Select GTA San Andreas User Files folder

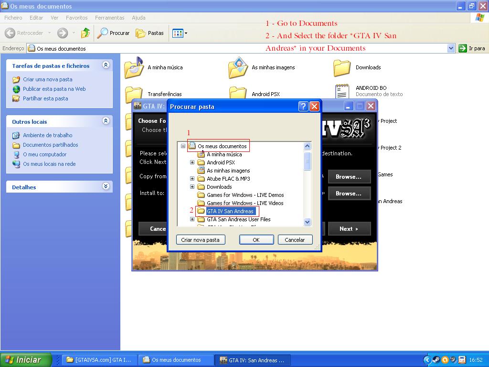pyautogui.click(x=239, y=219)
